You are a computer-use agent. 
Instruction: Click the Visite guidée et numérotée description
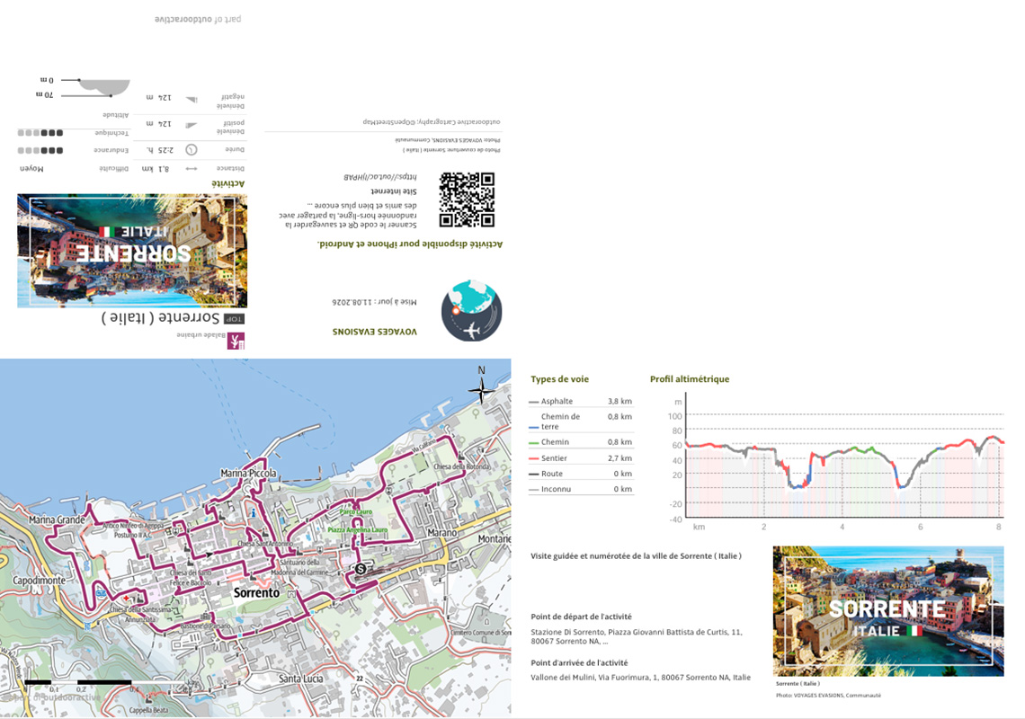[636, 556]
